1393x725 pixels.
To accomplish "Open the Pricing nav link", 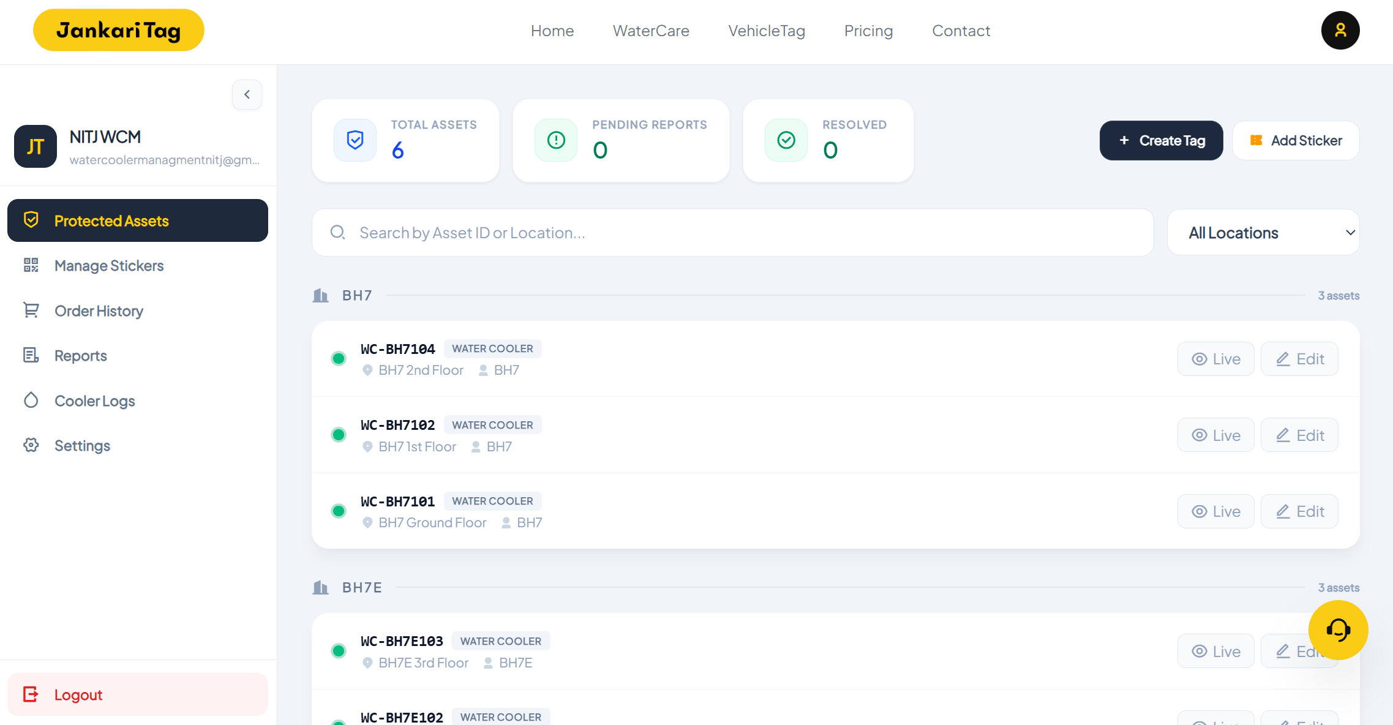I will pyautogui.click(x=868, y=31).
